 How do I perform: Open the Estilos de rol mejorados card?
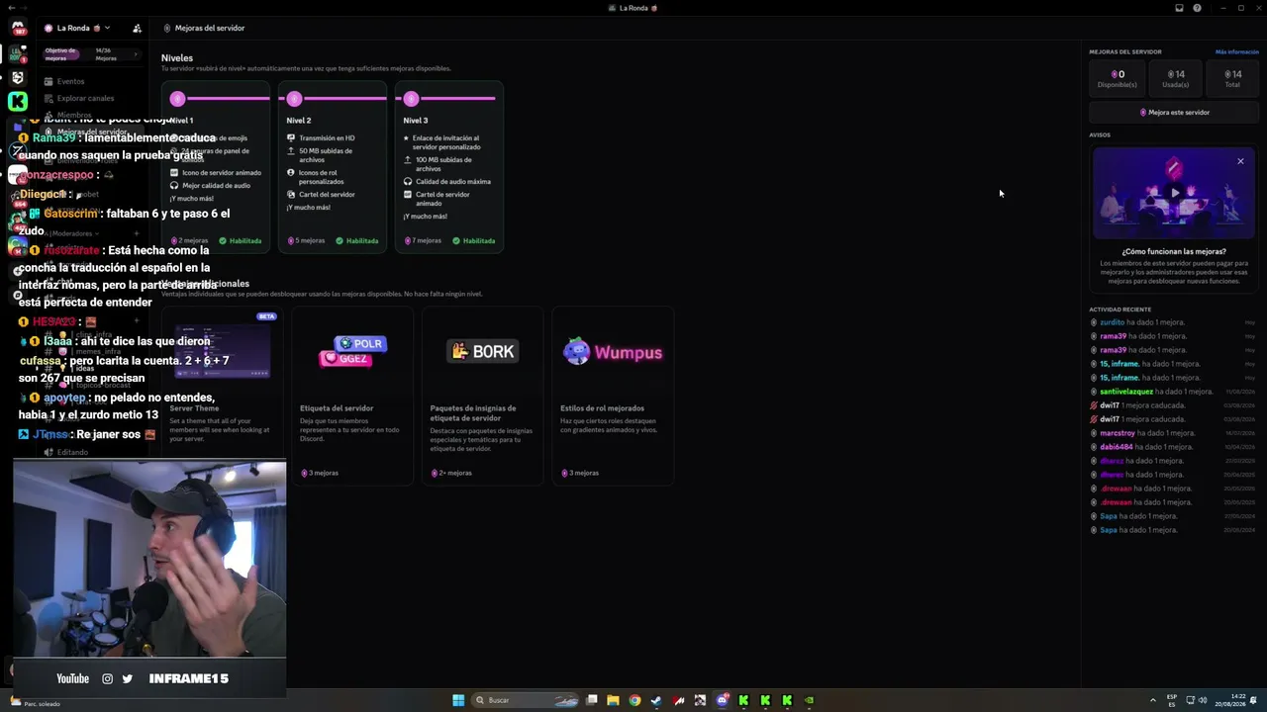pyautogui.click(x=613, y=396)
